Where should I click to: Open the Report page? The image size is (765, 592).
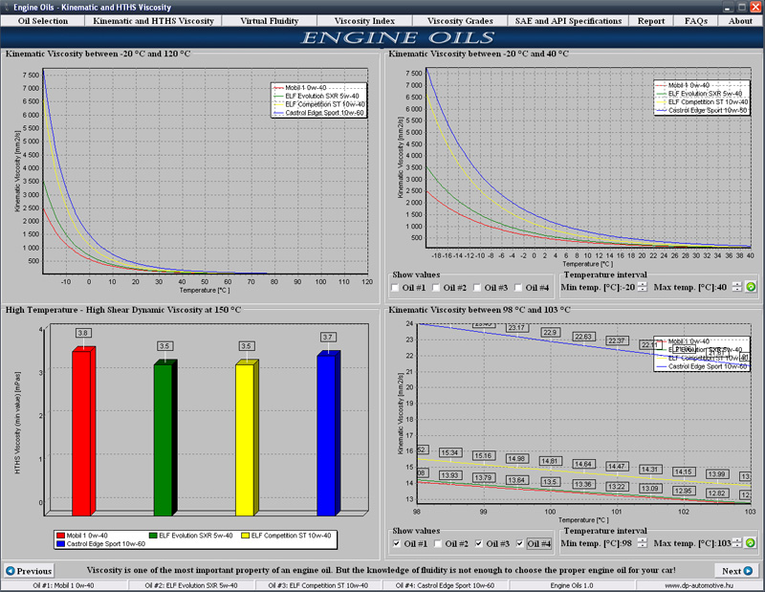[x=651, y=20]
